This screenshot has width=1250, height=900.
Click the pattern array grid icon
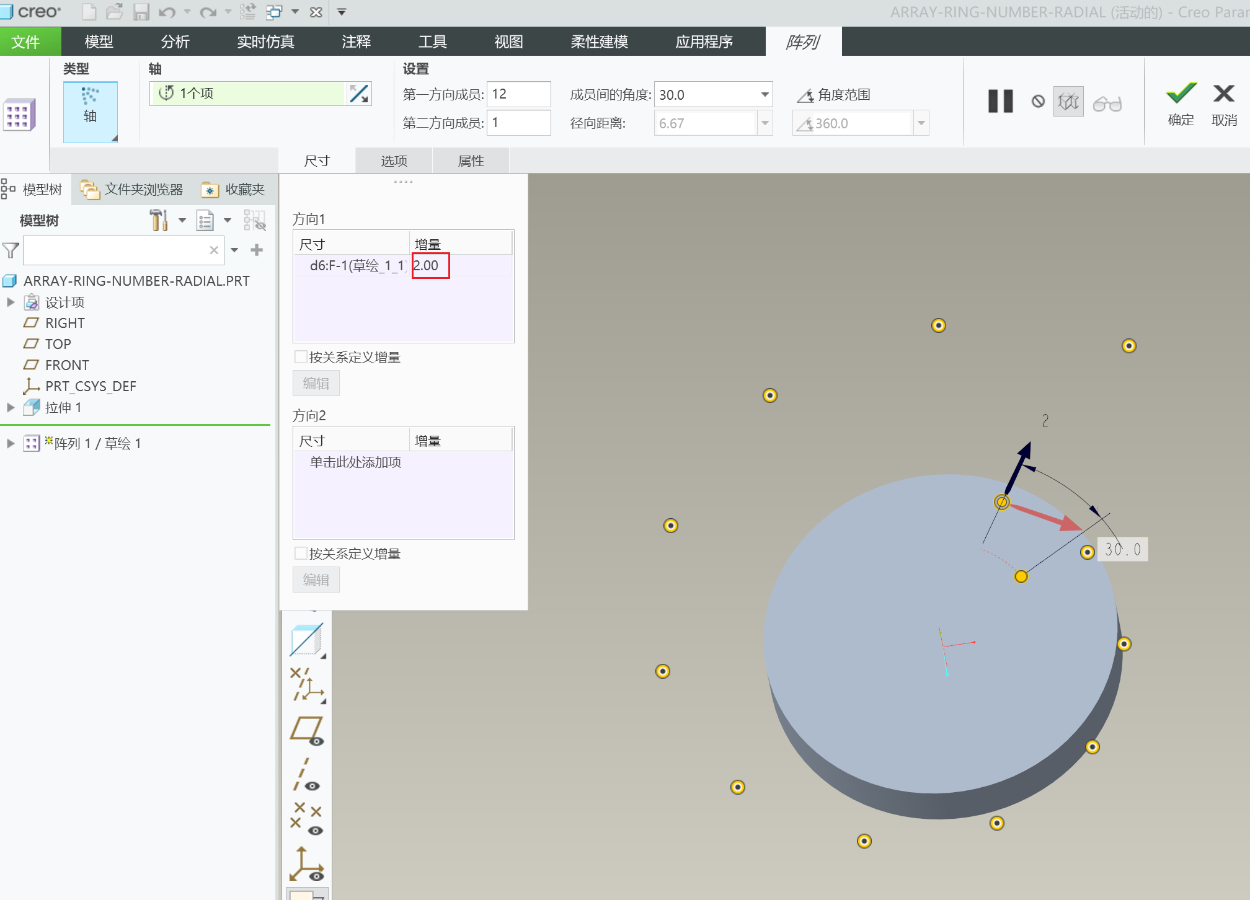tap(19, 115)
